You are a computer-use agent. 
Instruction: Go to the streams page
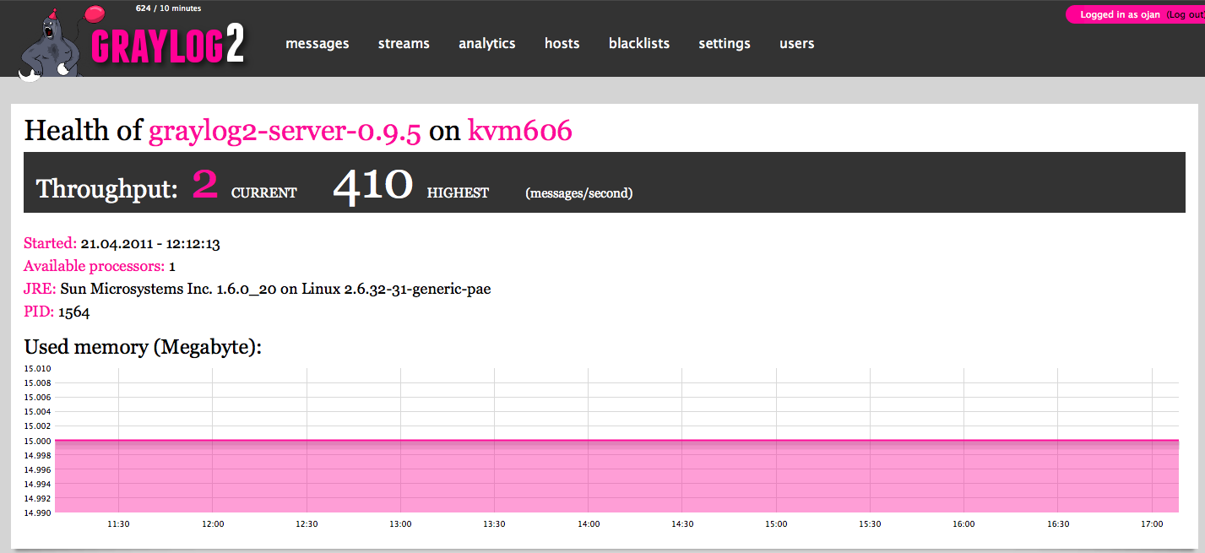coord(404,44)
